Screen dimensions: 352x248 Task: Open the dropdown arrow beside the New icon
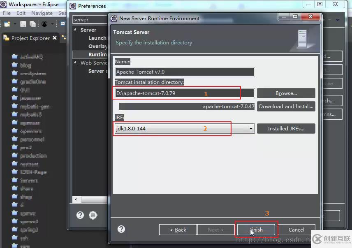point(15,24)
